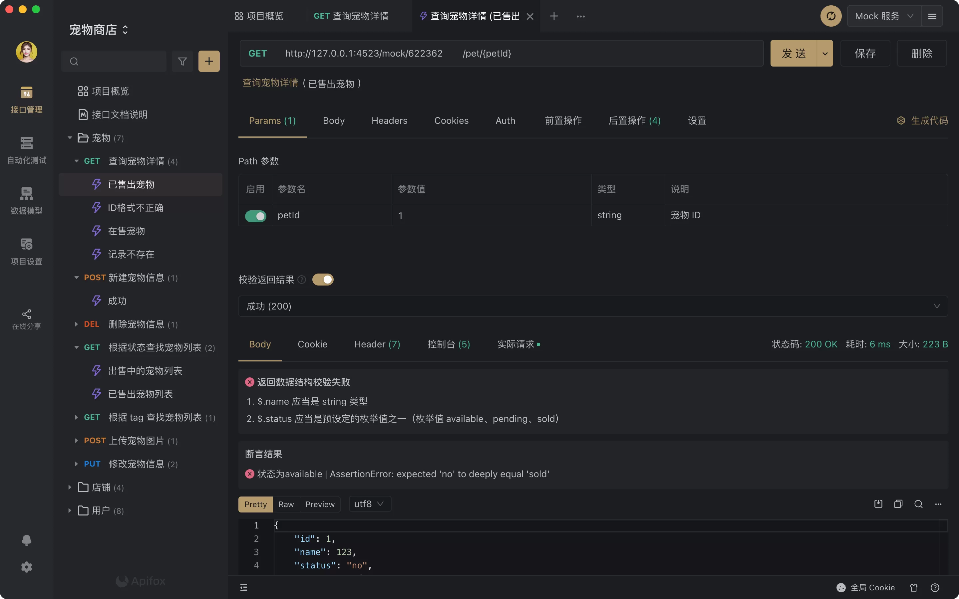This screenshot has height=599, width=959.
Task: Open the utf8 encoding dropdown
Action: pos(369,504)
